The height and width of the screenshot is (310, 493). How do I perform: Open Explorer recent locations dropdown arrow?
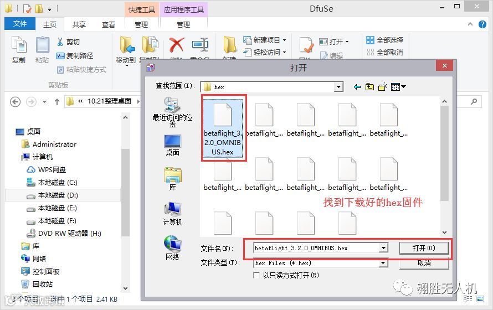pos(44,102)
